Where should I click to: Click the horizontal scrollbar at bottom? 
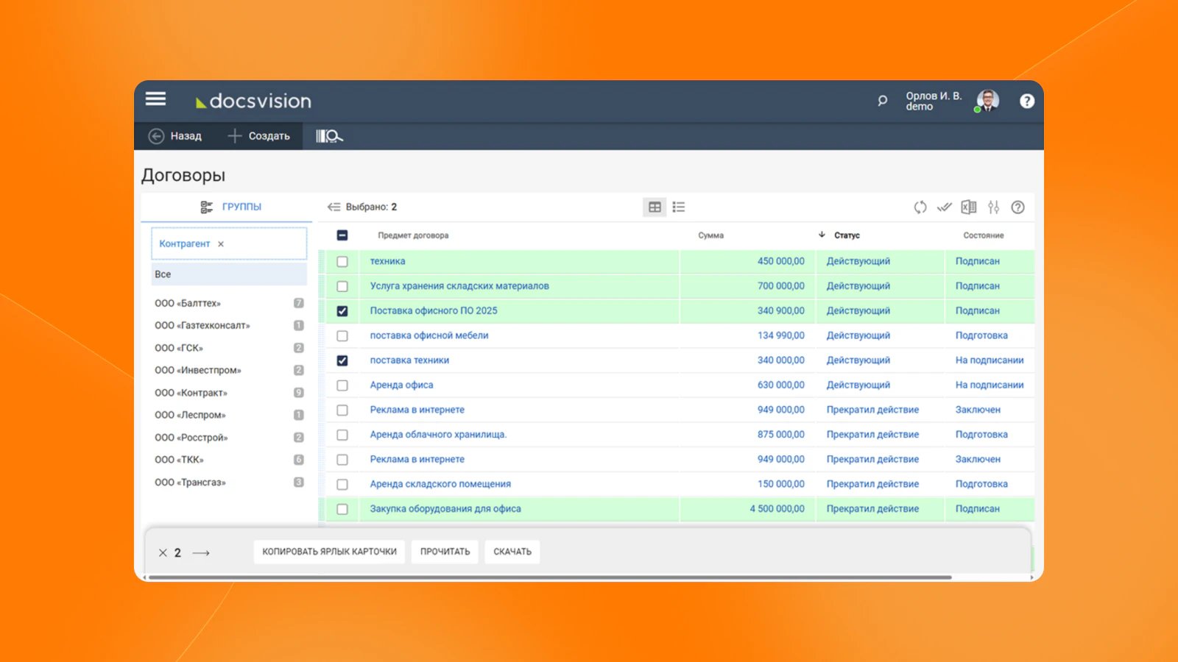point(550,577)
